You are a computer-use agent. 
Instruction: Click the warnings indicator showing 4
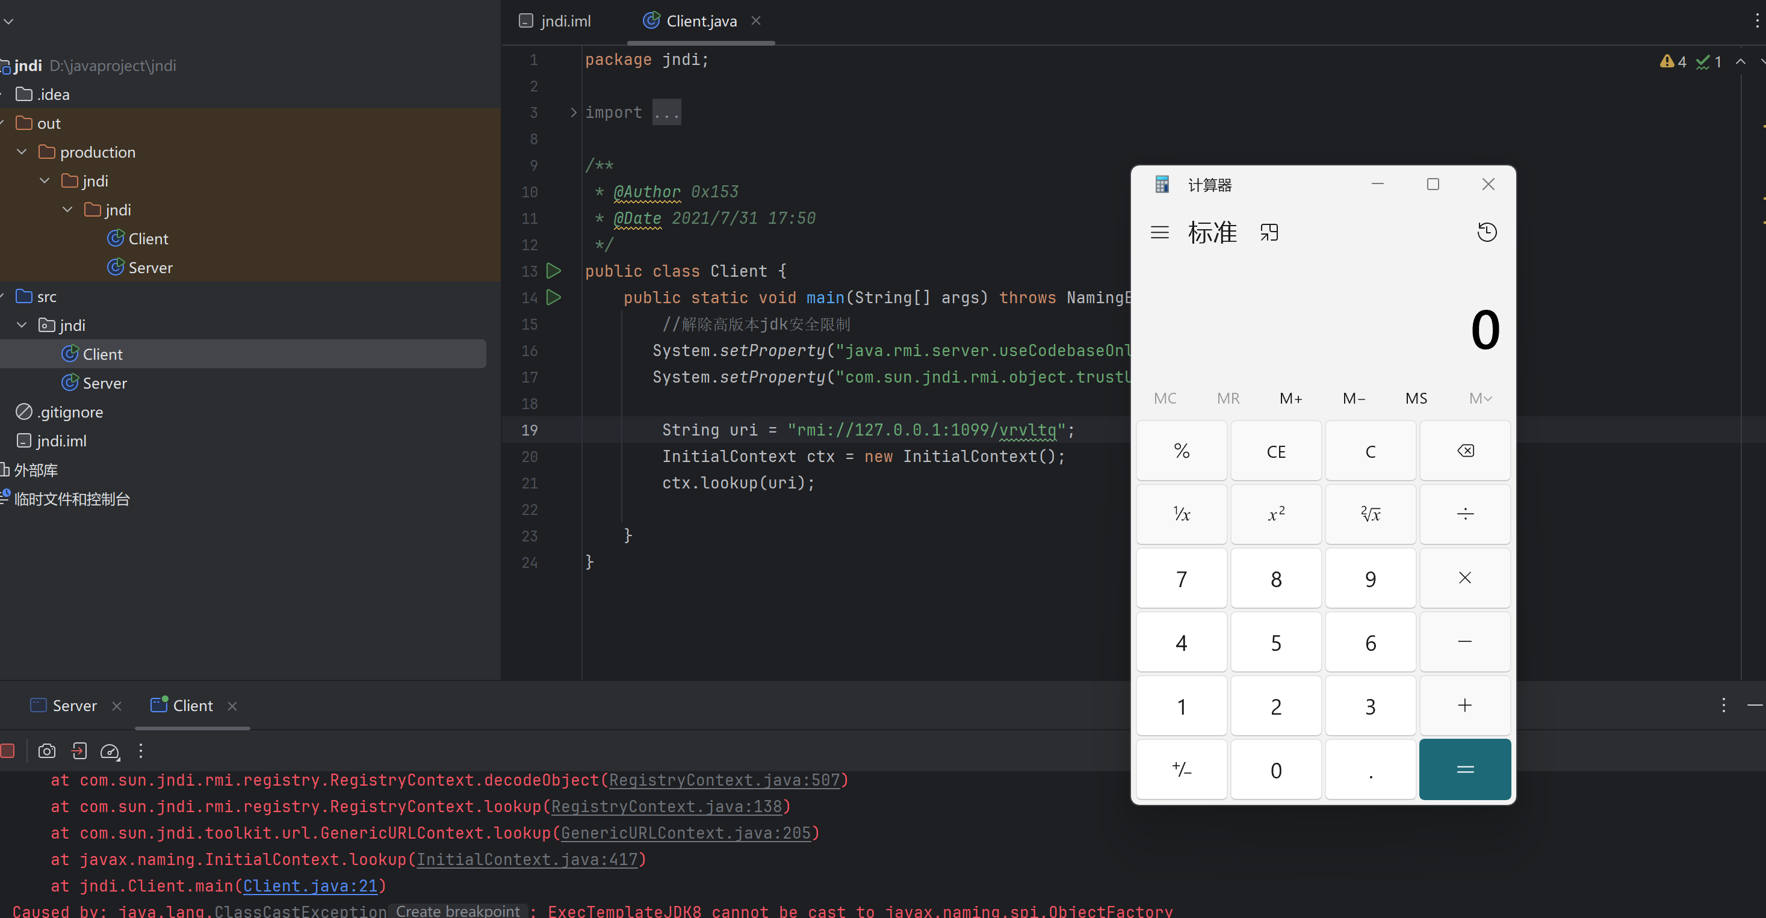tap(1673, 61)
